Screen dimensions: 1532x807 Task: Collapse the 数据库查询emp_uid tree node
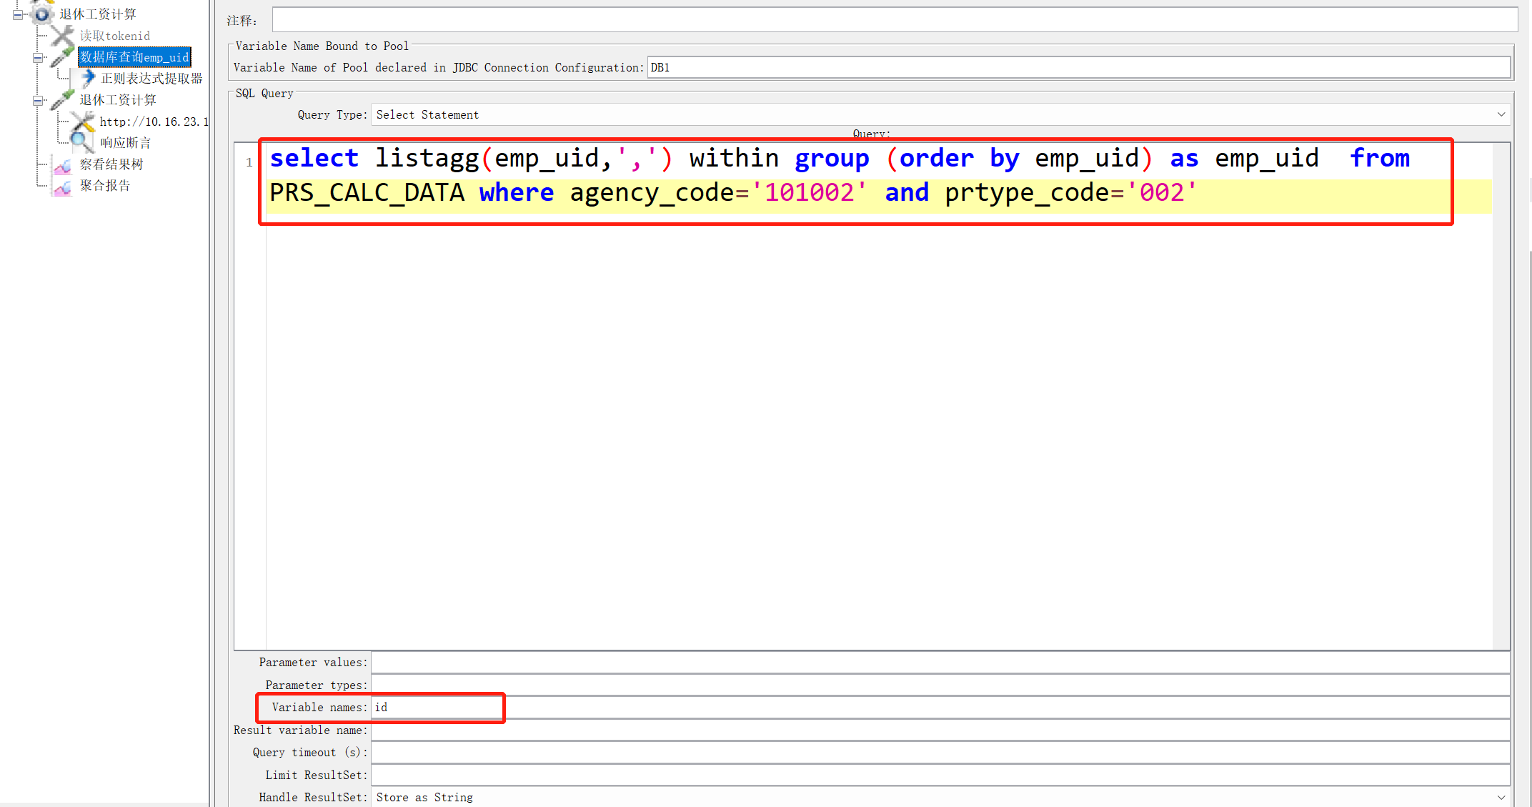point(38,57)
